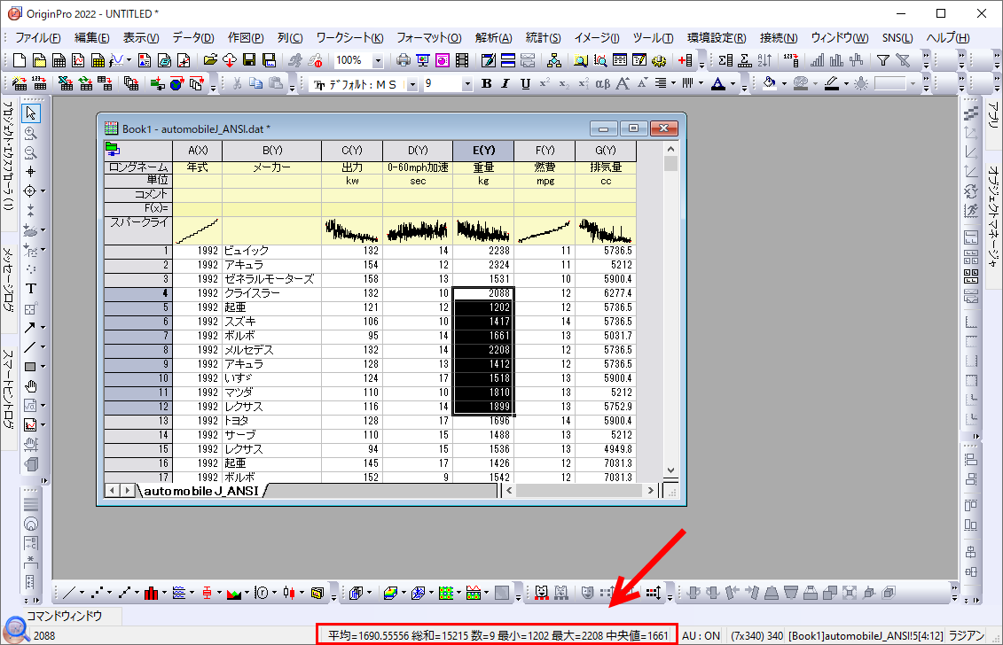Click the Bold formatting button

click(x=487, y=84)
